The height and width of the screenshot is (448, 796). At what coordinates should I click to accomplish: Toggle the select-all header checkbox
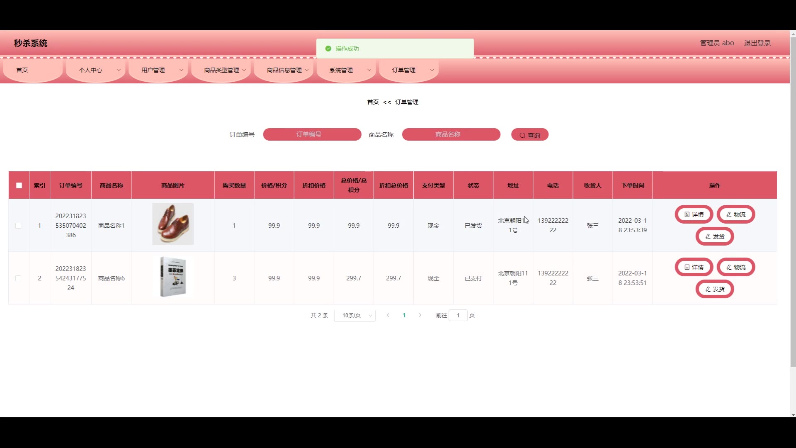[19, 185]
